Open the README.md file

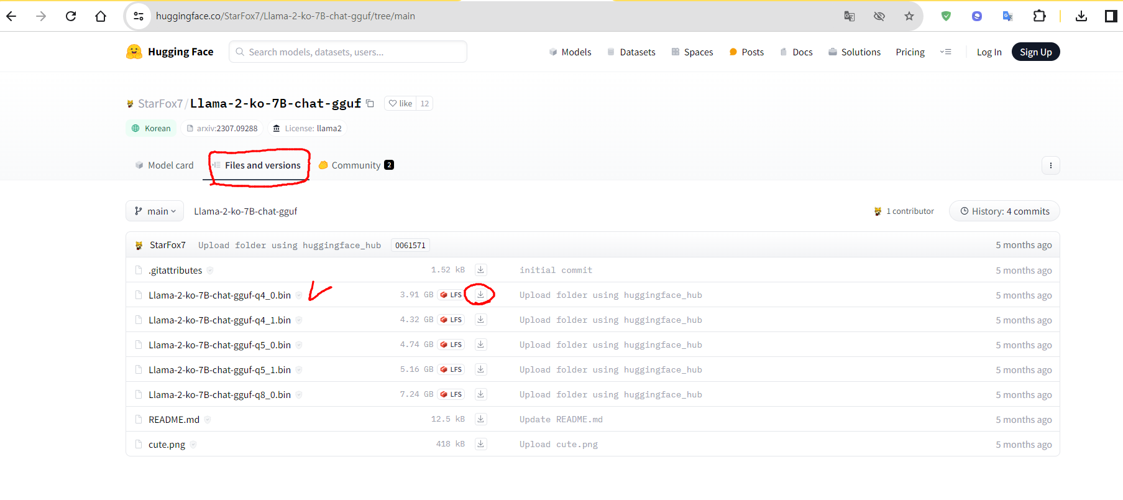174,419
